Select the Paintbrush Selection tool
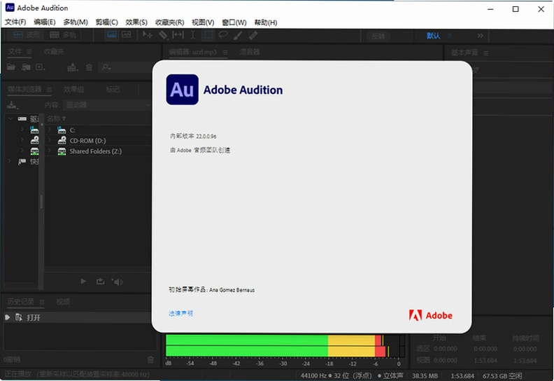The image size is (554, 381). (238, 35)
